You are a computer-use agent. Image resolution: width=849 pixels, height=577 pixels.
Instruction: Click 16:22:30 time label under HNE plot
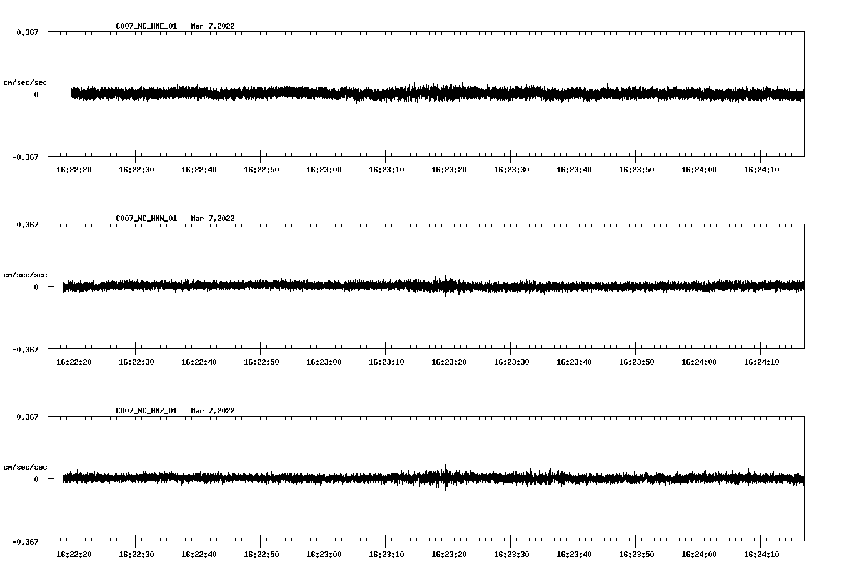[136, 169]
